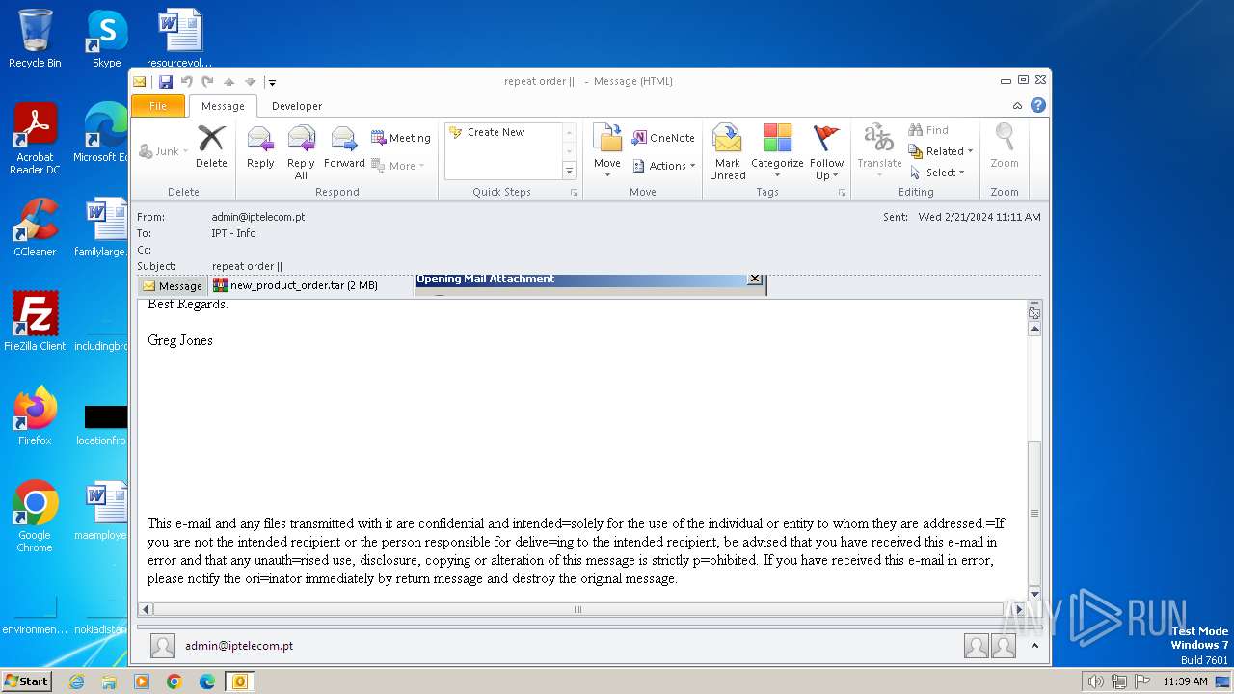The width and height of the screenshot is (1234, 694).
Task: Reply with a Meeting request
Action: click(x=401, y=138)
